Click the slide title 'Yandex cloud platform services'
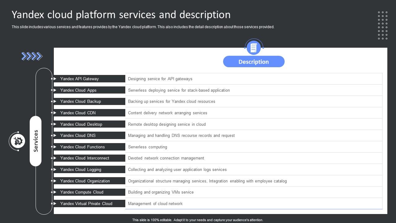 (121, 15)
